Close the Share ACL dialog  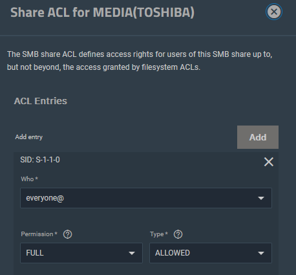274,12
